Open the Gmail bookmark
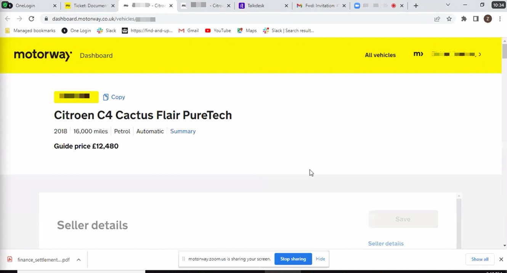The image size is (507, 273). (x=189, y=30)
